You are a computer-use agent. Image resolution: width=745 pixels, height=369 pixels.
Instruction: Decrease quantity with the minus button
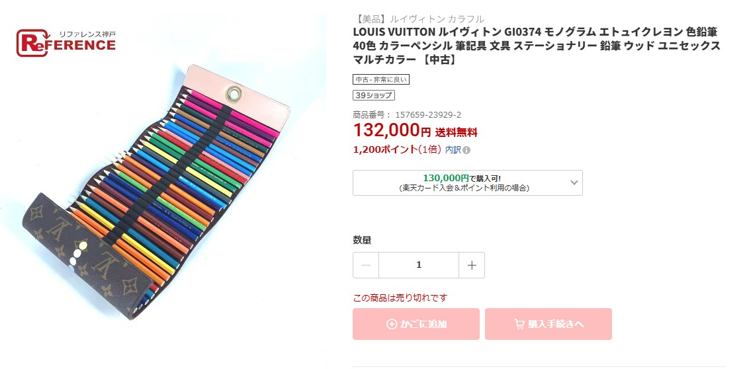point(366,265)
